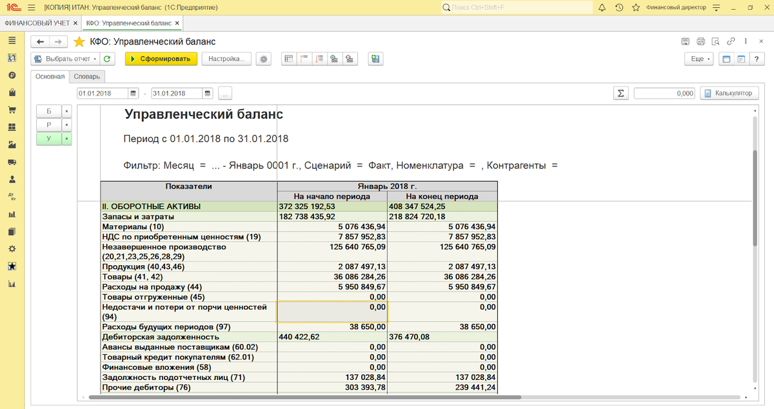The height and width of the screenshot is (409, 774).
Task: Click the sum value field 0,000
Action: tap(664, 93)
